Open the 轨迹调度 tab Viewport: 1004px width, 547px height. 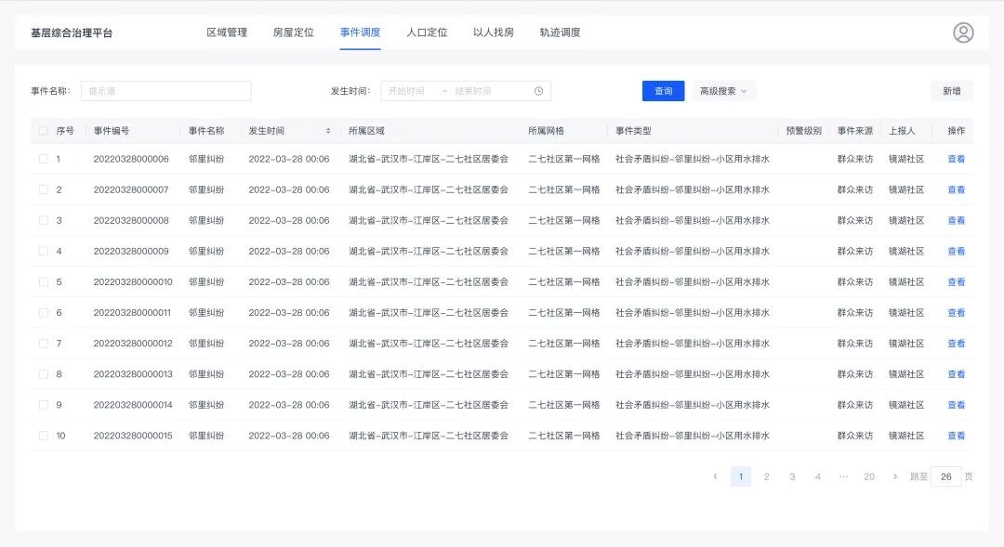click(560, 33)
